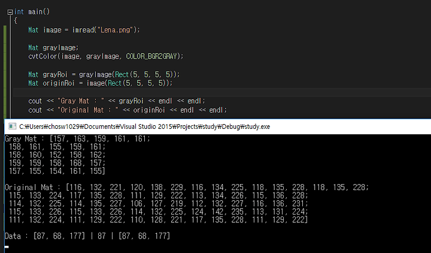Viewport: 431px width, 253px height.
Task: Click the 'Original Mat :' console output label
Action: pos(33,188)
